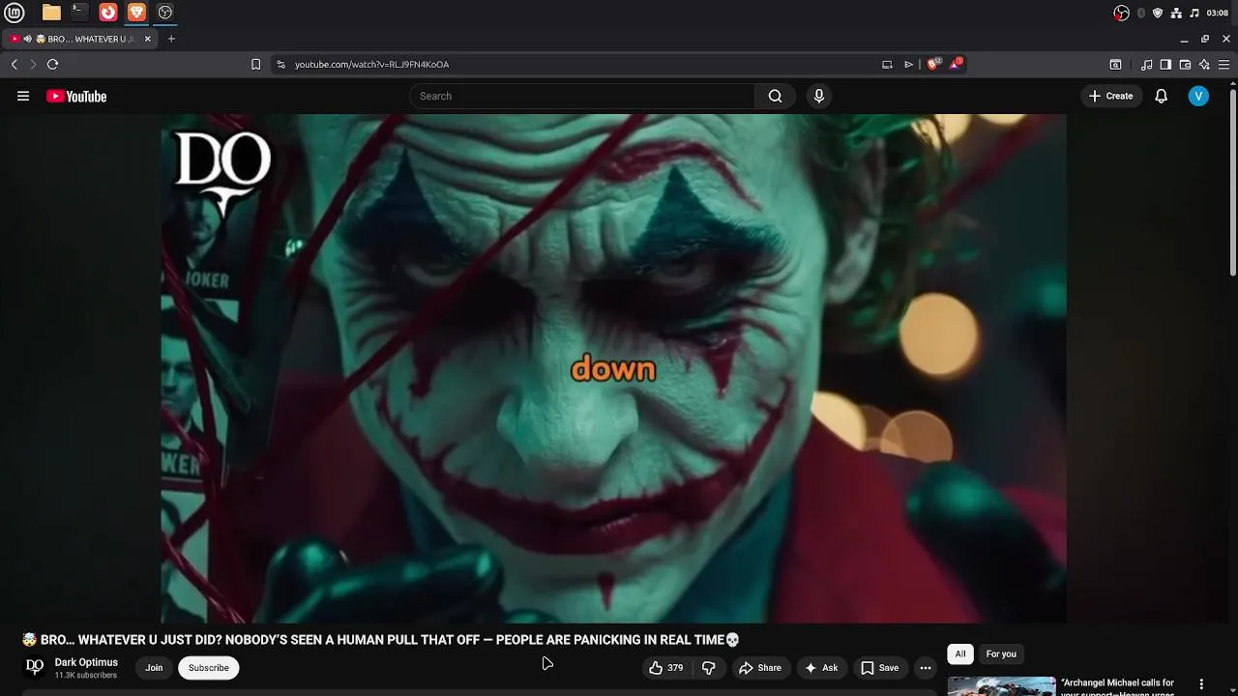
Task: Open the shield security tray icon
Action: (1158, 13)
